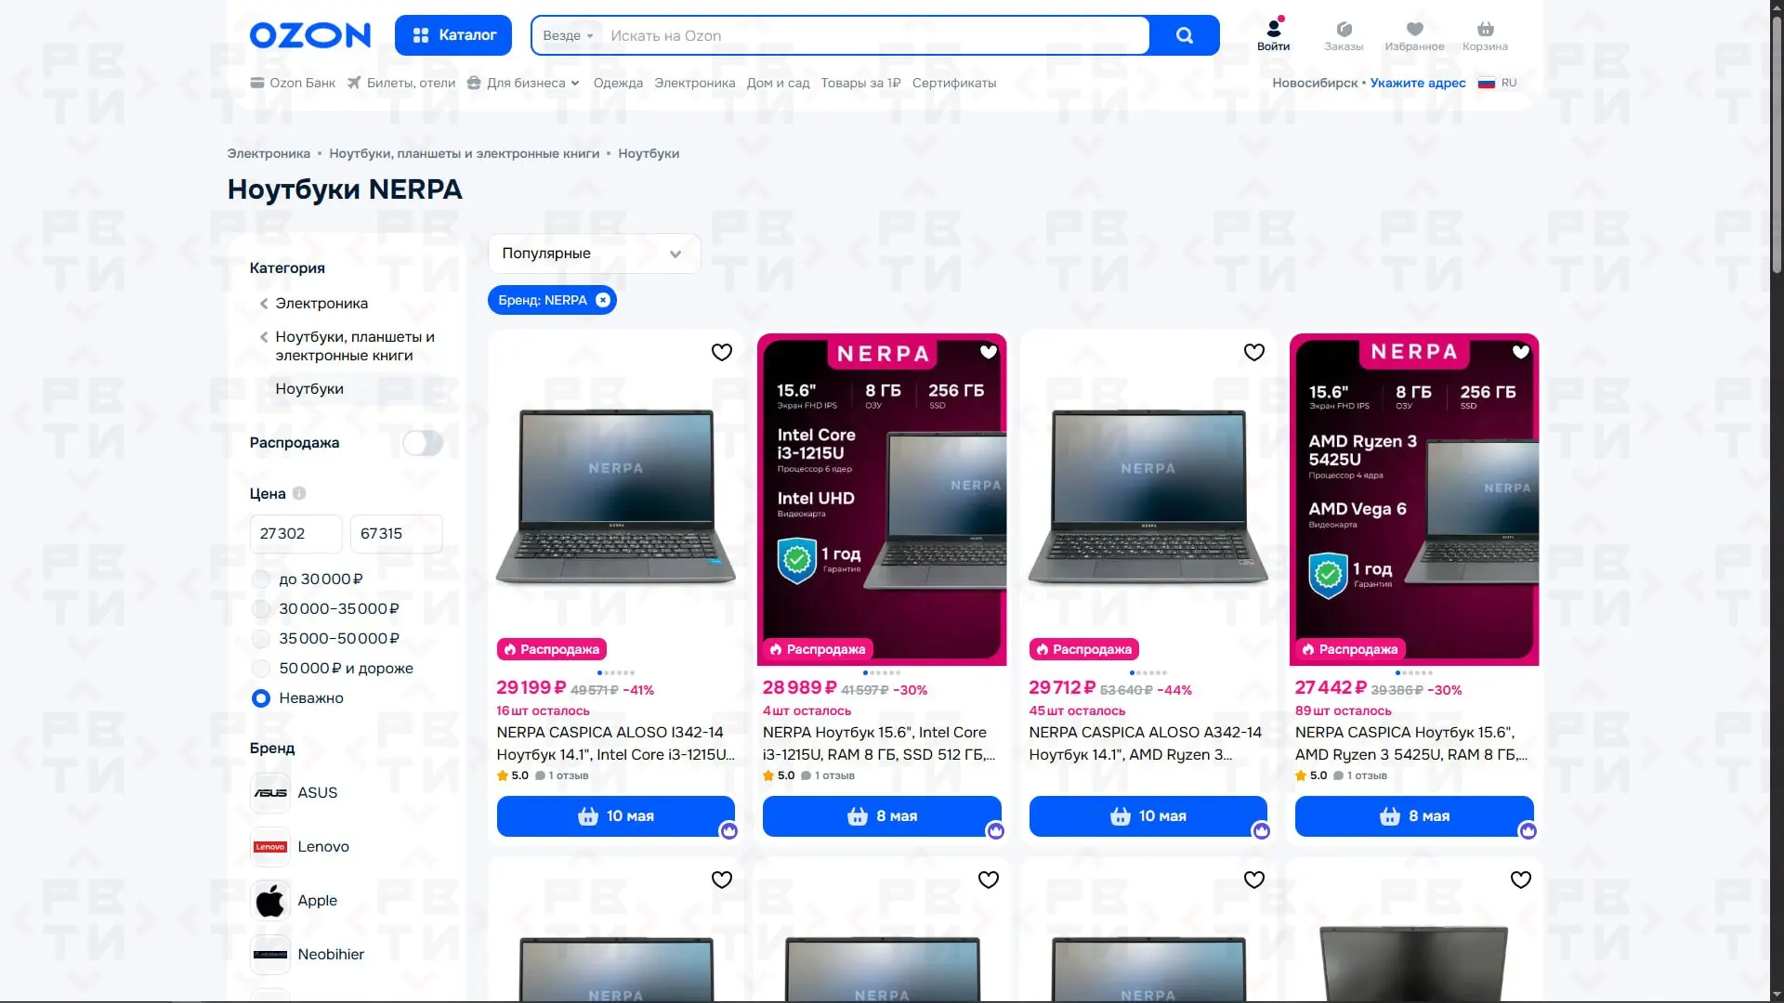The image size is (1784, 1003).
Task: Click the Билеты, отели airplane icon
Action: click(354, 83)
